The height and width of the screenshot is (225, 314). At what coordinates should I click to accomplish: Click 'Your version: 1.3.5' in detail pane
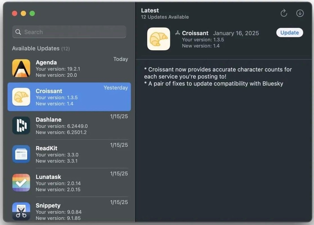point(203,40)
